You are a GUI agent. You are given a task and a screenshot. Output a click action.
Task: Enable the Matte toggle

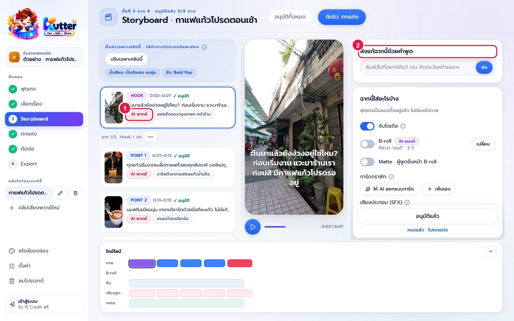point(367,162)
